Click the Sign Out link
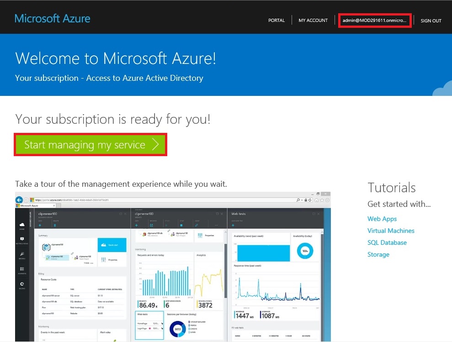This screenshot has width=452, height=342. (431, 21)
